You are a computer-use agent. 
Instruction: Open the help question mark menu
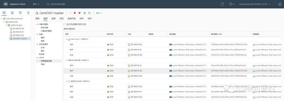click(232, 4)
